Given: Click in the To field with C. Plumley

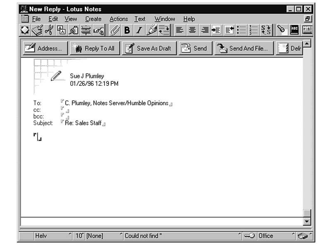Looking at the screenshot, I should 116,103.
